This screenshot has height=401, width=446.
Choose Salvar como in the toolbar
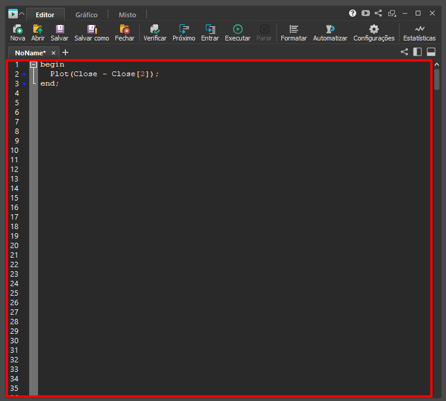coord(92,33)
